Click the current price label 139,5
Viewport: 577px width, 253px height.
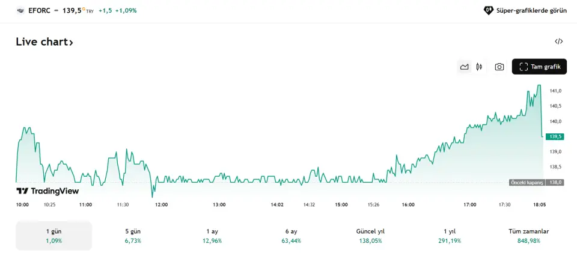point(555,136)
